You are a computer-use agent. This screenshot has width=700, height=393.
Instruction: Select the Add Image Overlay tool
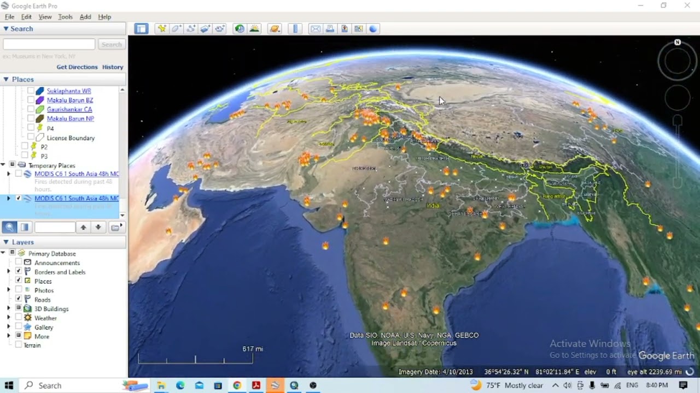pyautogui.click(x=206, y=29)
